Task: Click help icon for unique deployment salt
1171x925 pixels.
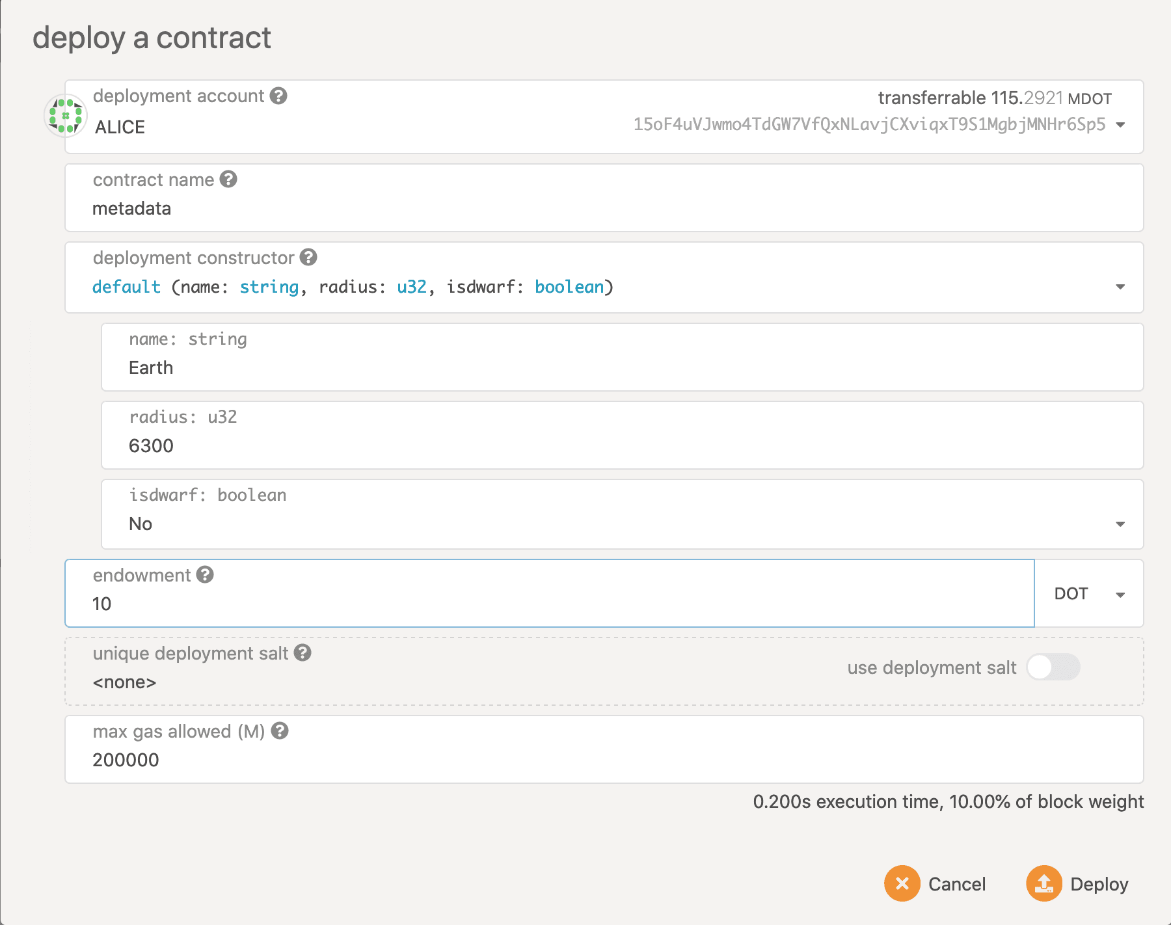Action: click(x=303, y=652)
